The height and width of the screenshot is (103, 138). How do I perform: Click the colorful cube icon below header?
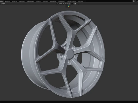[69, 6]
